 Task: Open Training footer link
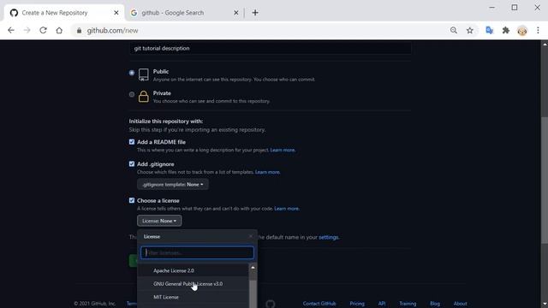pyautogui.click(x=408, y=304)
